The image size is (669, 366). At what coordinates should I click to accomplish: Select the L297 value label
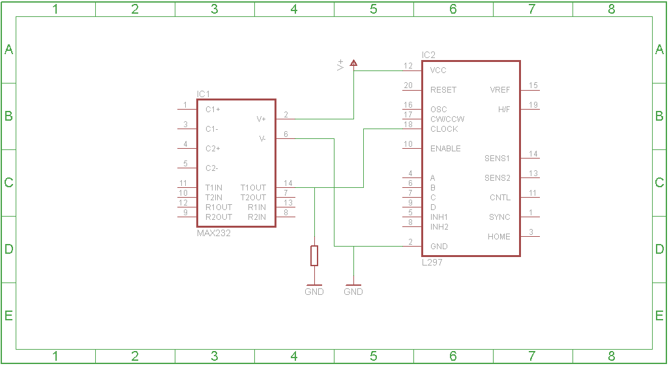pos(432,263)
